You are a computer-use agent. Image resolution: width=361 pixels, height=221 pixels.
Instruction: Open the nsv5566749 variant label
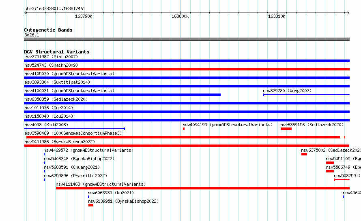[x=343, y=167]
